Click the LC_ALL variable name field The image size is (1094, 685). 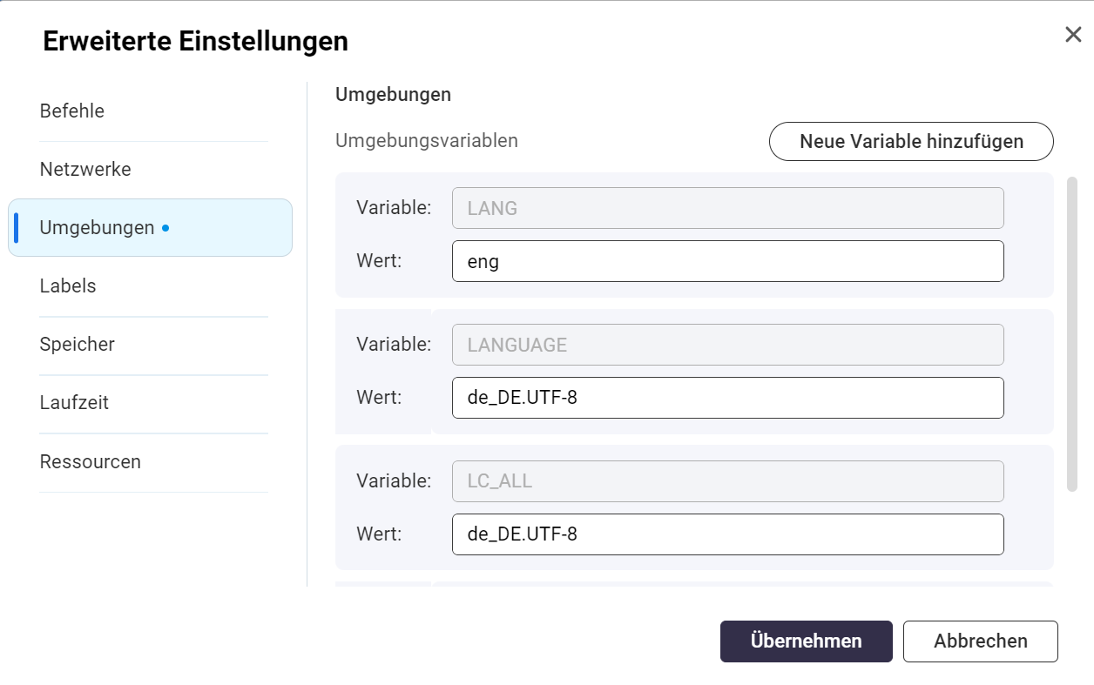coord(727,481)
